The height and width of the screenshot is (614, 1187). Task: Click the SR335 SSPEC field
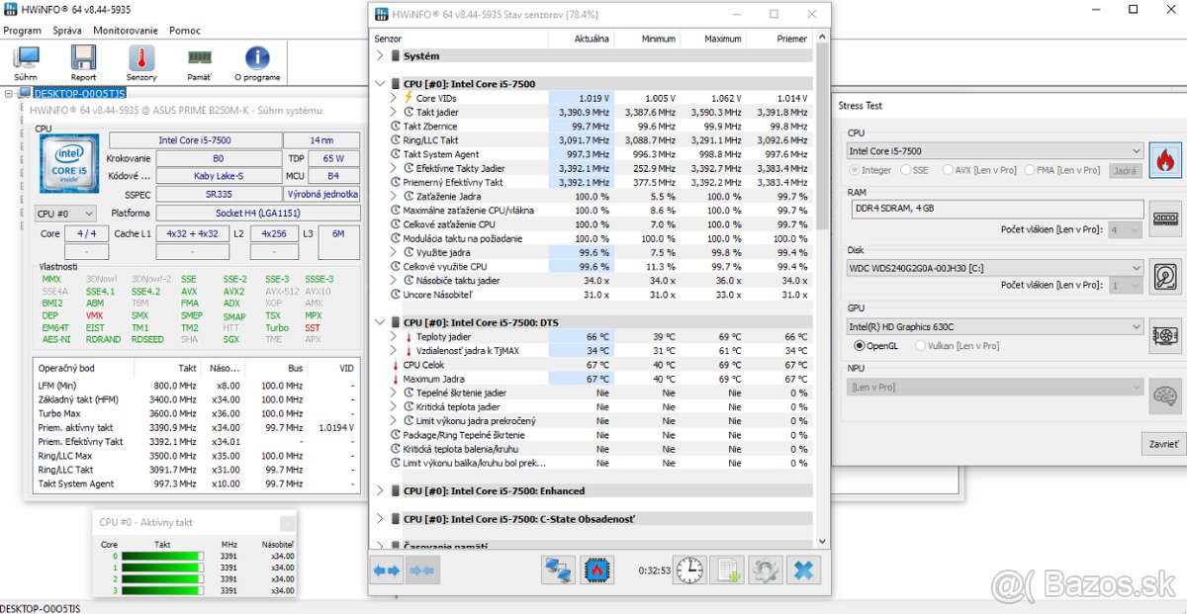[x=219, y=195]
